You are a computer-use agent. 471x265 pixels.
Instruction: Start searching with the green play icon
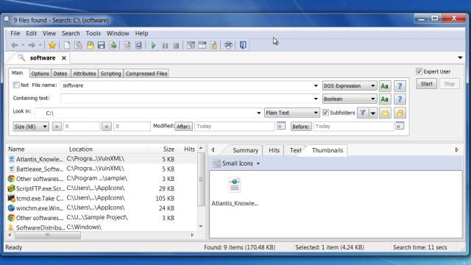tap(154, 46)
